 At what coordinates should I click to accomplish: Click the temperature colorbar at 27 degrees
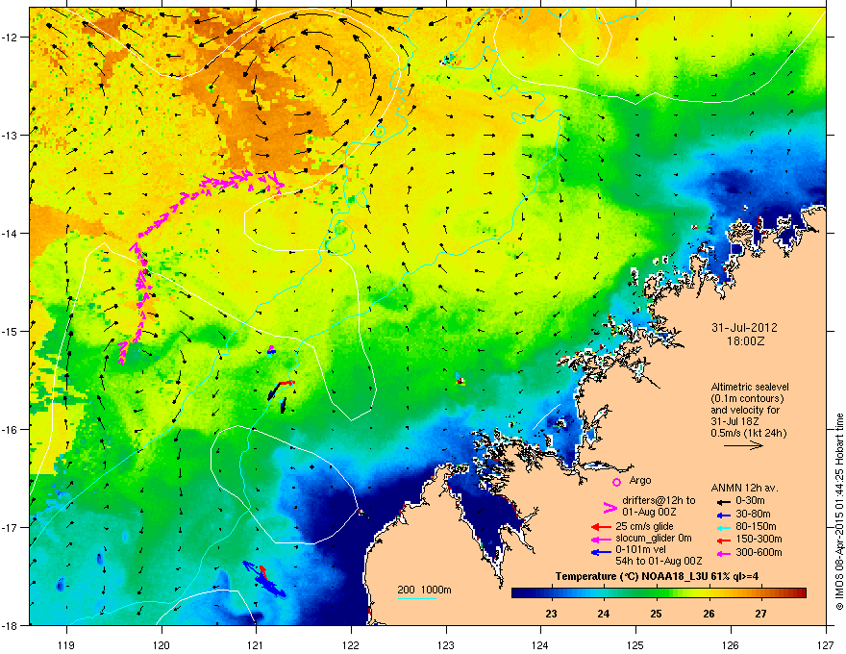pyautogui.click(x=760, y=593)
